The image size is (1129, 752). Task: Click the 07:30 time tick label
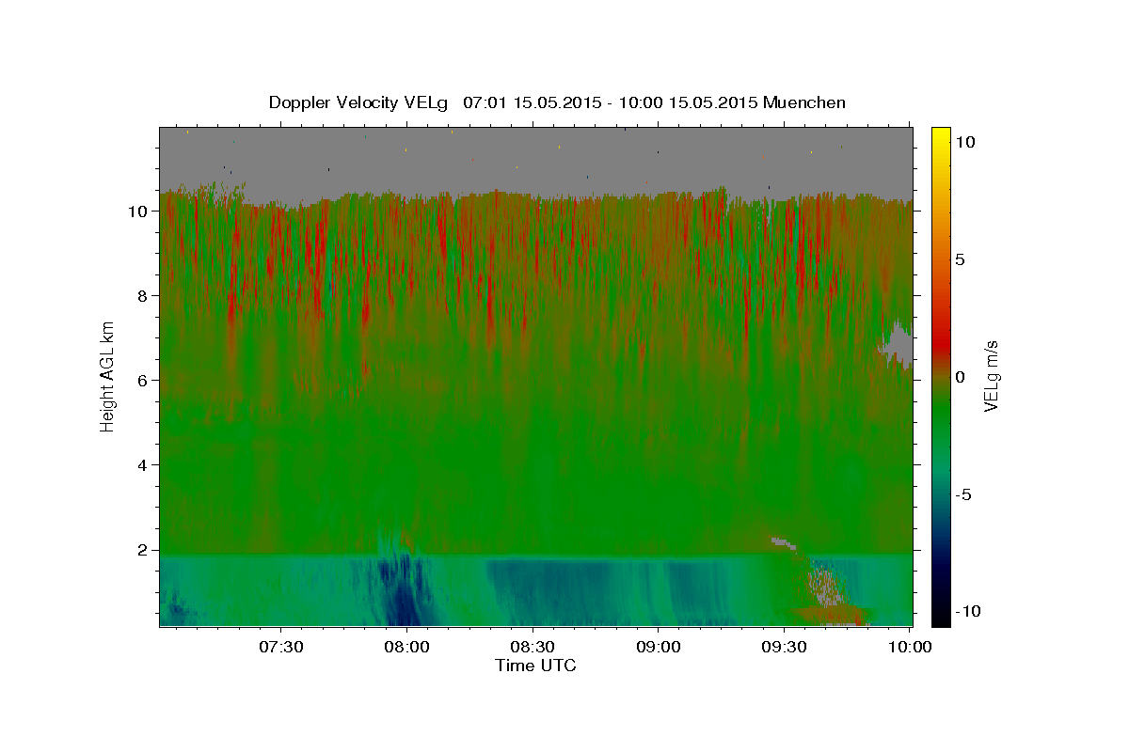280,648
